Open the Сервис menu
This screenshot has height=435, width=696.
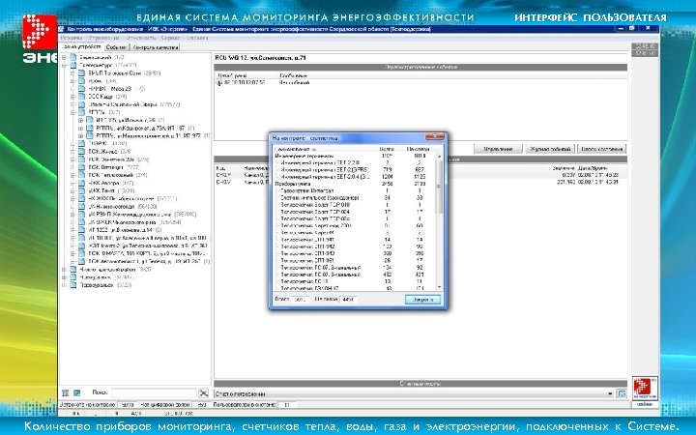170,38
